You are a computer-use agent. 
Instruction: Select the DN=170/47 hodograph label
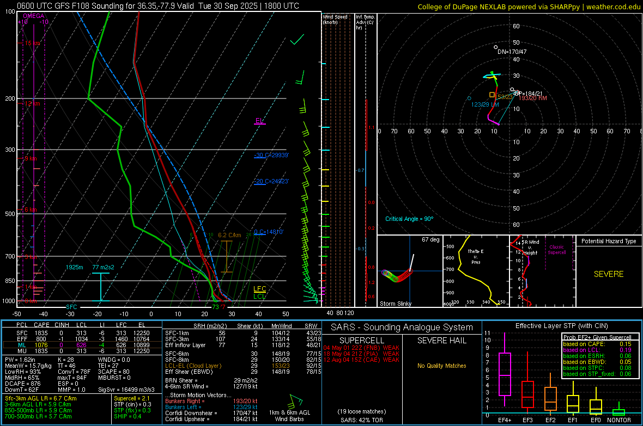512,52
